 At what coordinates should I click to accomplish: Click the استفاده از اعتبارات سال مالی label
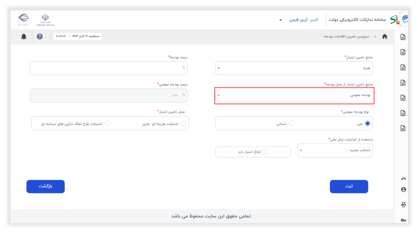350,139
